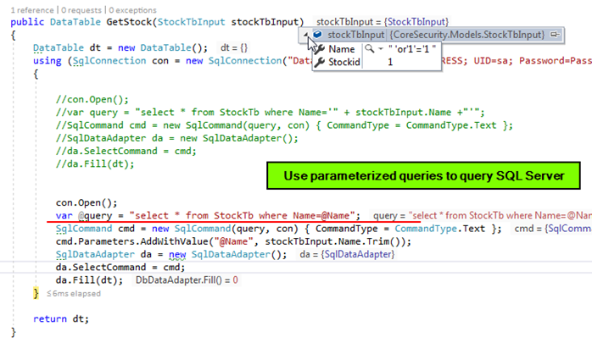Screen dimensions: 592x343
Task: Click the DataTable return type in method signature
Action: (x=75, y=22)
